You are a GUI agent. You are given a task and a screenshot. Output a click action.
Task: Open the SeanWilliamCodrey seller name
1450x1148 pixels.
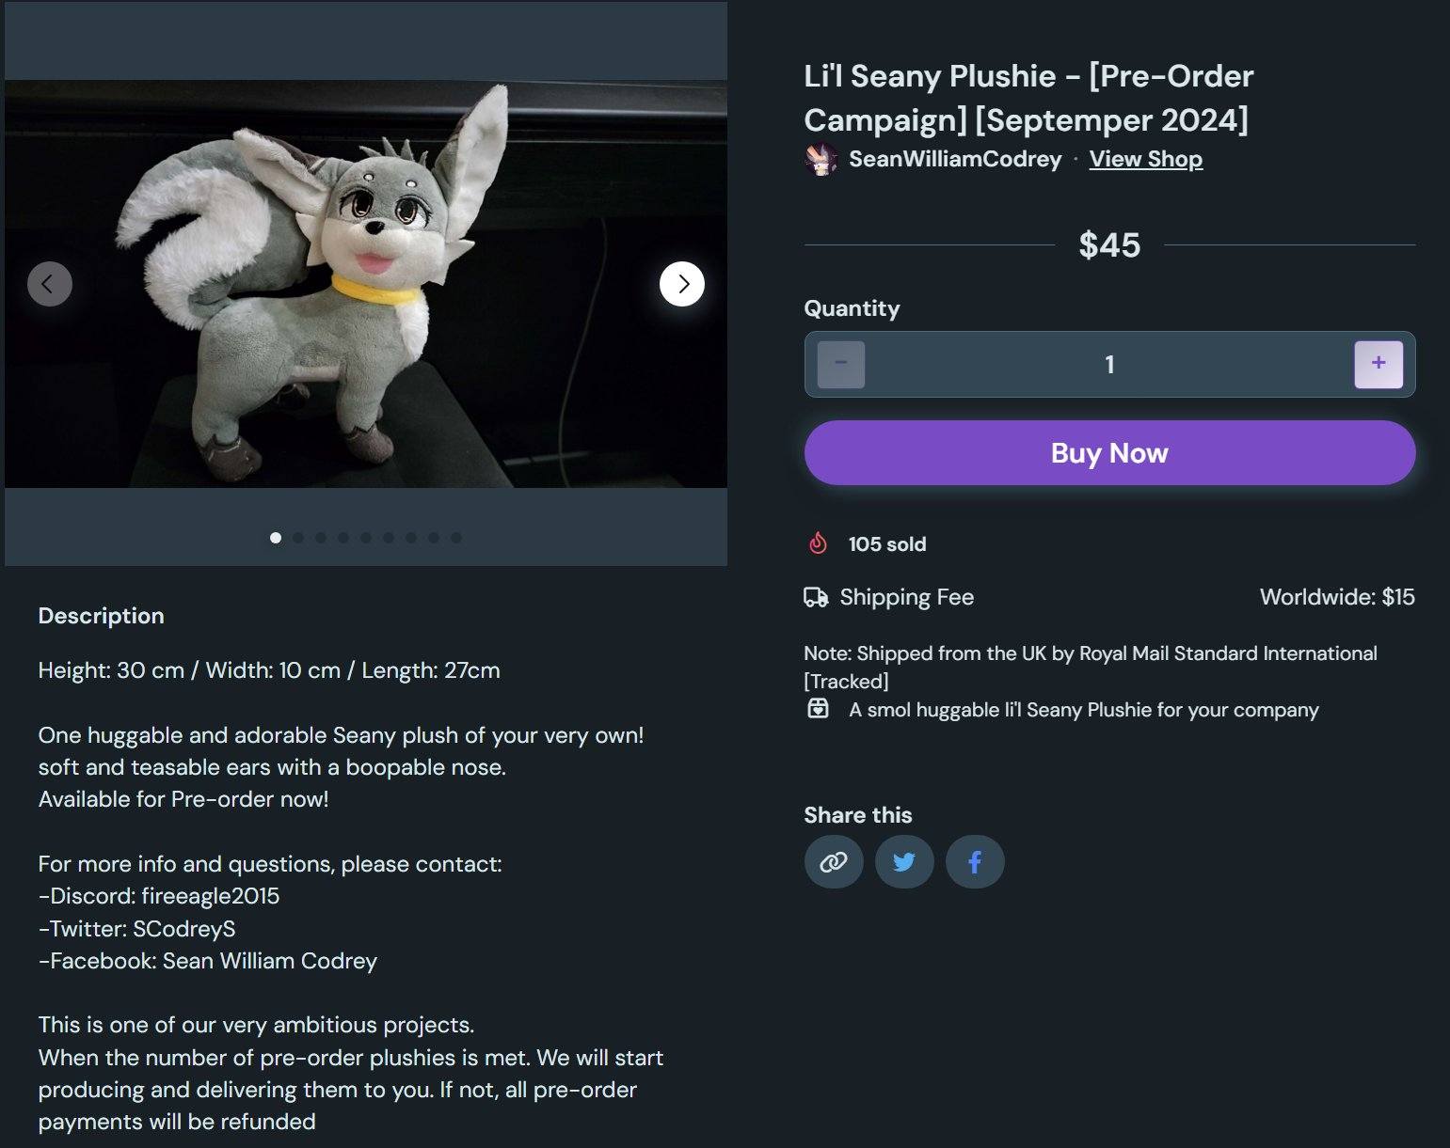click(x=955, y=159)
